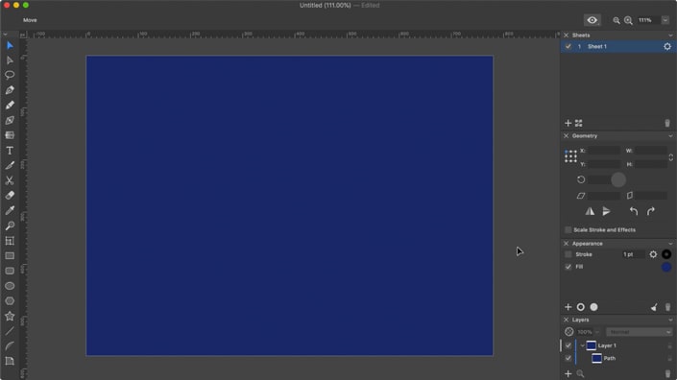Image resolution: width=677 pixels, height=380 pixels.
Task: Choose the Lasso selection tool
Action: click(x=10, y=75)
